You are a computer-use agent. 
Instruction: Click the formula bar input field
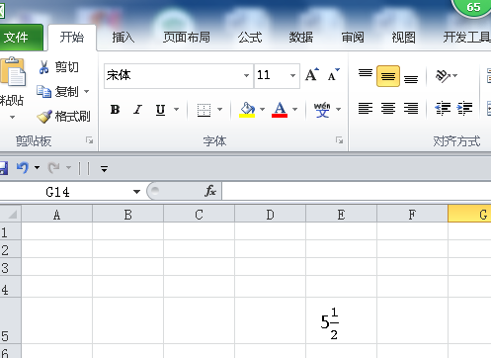tap(357, 191)
